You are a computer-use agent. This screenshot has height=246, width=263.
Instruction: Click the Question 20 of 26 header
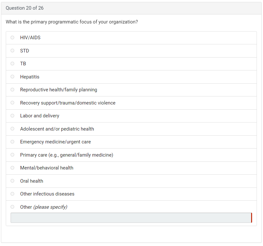[x=25, y=8]
